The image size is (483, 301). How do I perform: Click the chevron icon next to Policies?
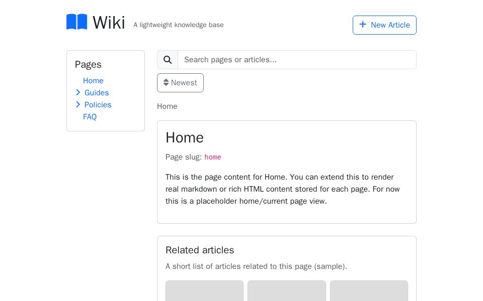click(78, 104)
